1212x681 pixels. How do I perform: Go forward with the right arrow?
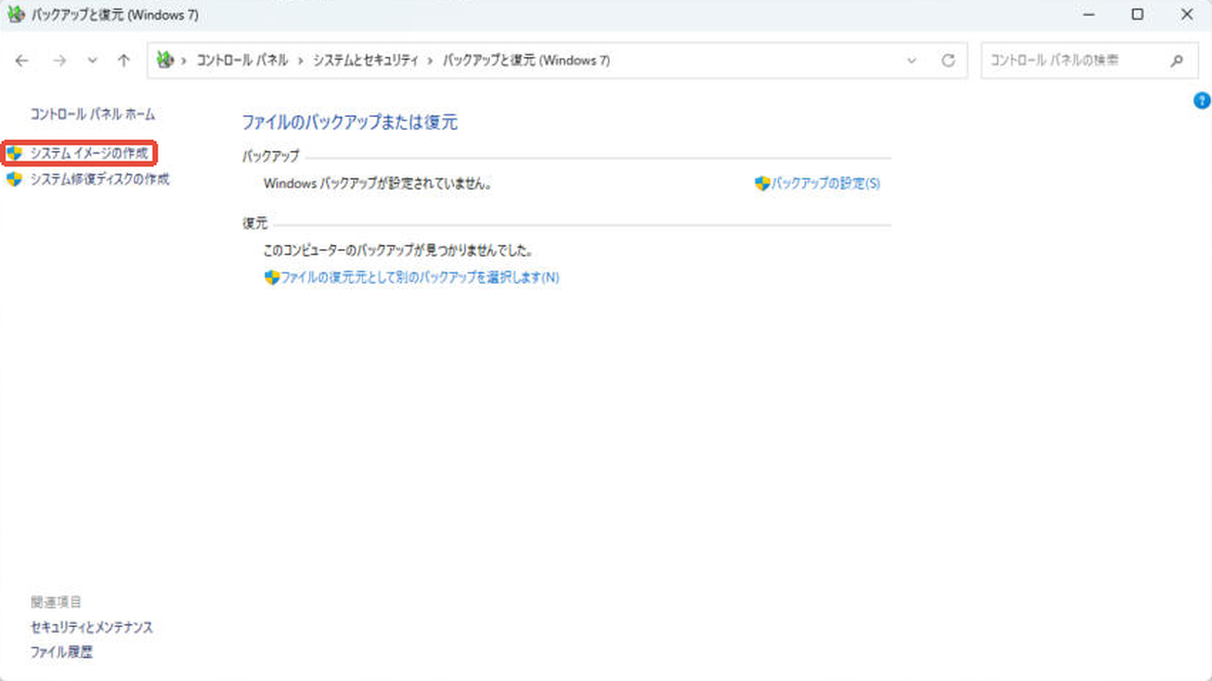coord(60,60)
